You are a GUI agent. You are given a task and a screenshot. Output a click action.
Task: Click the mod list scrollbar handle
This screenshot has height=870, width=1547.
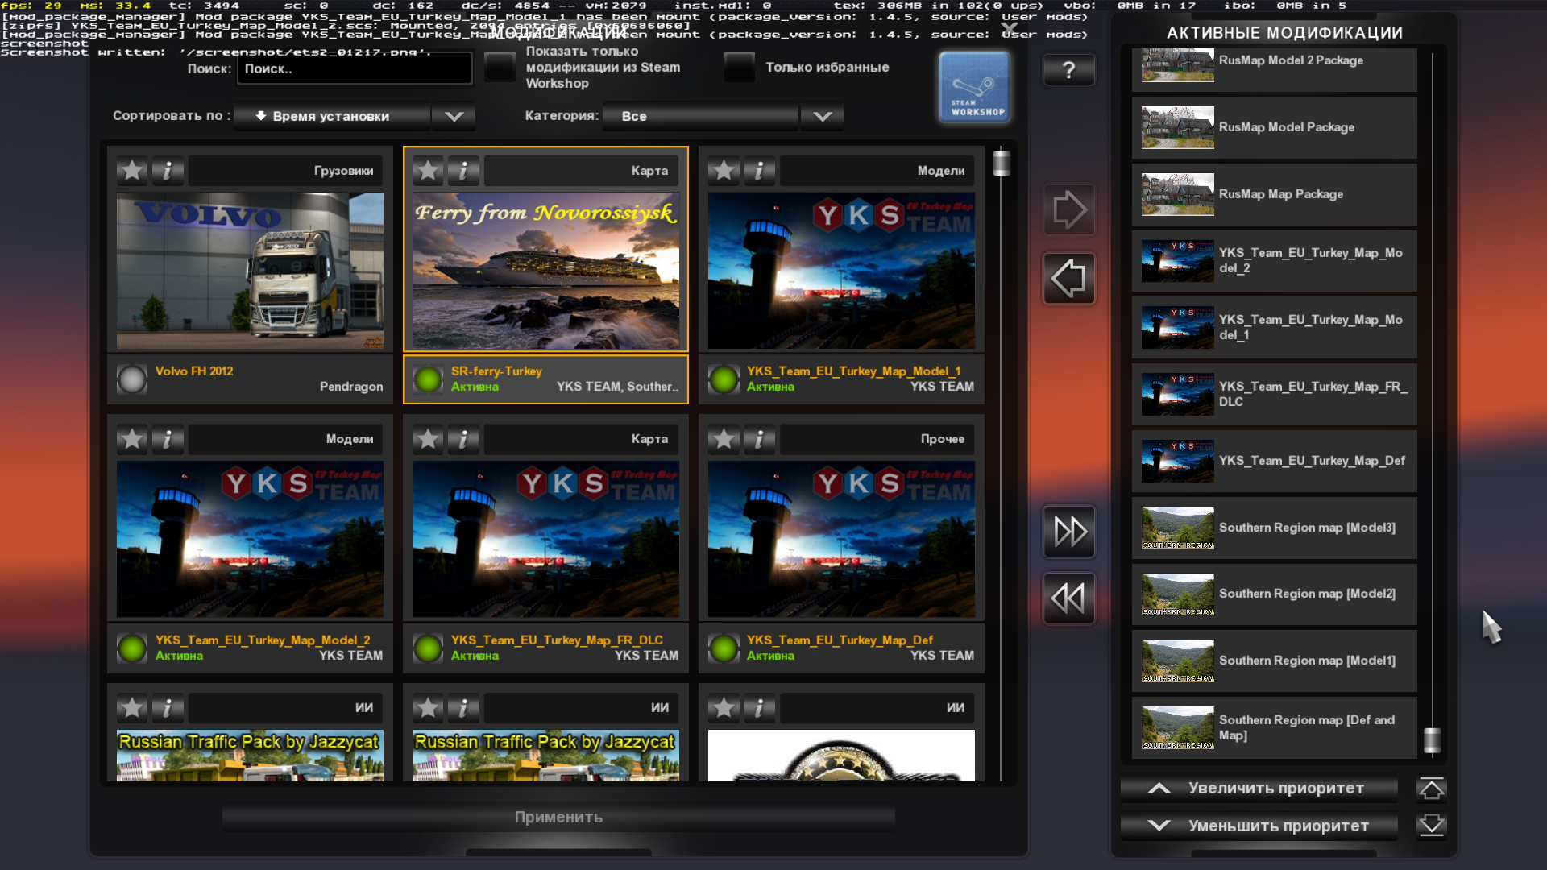tap(1002, 163)
